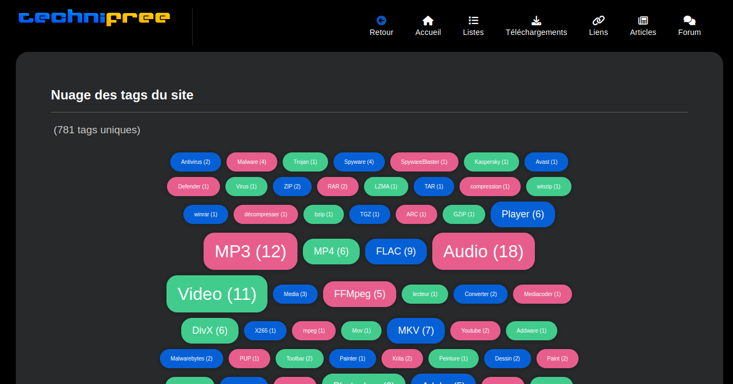Select the DivX (6) tag
Viewport: 733px width, 384px height.
click(x=210, y=330)
